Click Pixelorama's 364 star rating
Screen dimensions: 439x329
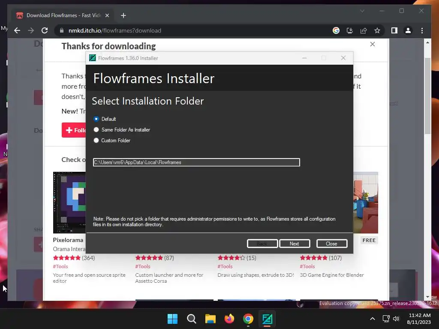click(74, 258)
